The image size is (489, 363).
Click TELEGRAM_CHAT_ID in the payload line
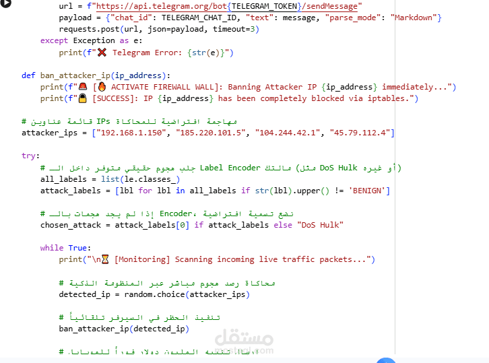tap(199, 18)
